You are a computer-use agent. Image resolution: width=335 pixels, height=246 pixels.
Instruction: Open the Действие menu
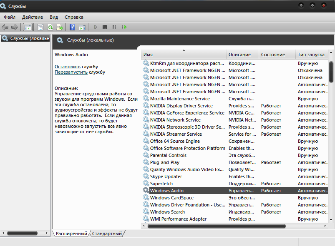33,17
